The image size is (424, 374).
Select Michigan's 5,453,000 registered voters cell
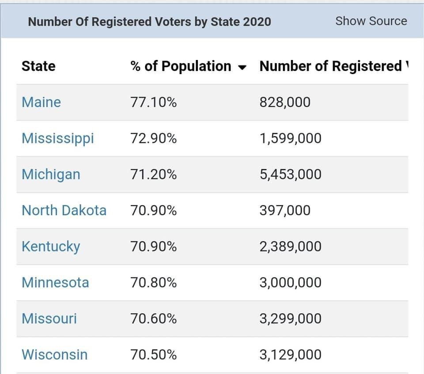(x=290, y=175)
